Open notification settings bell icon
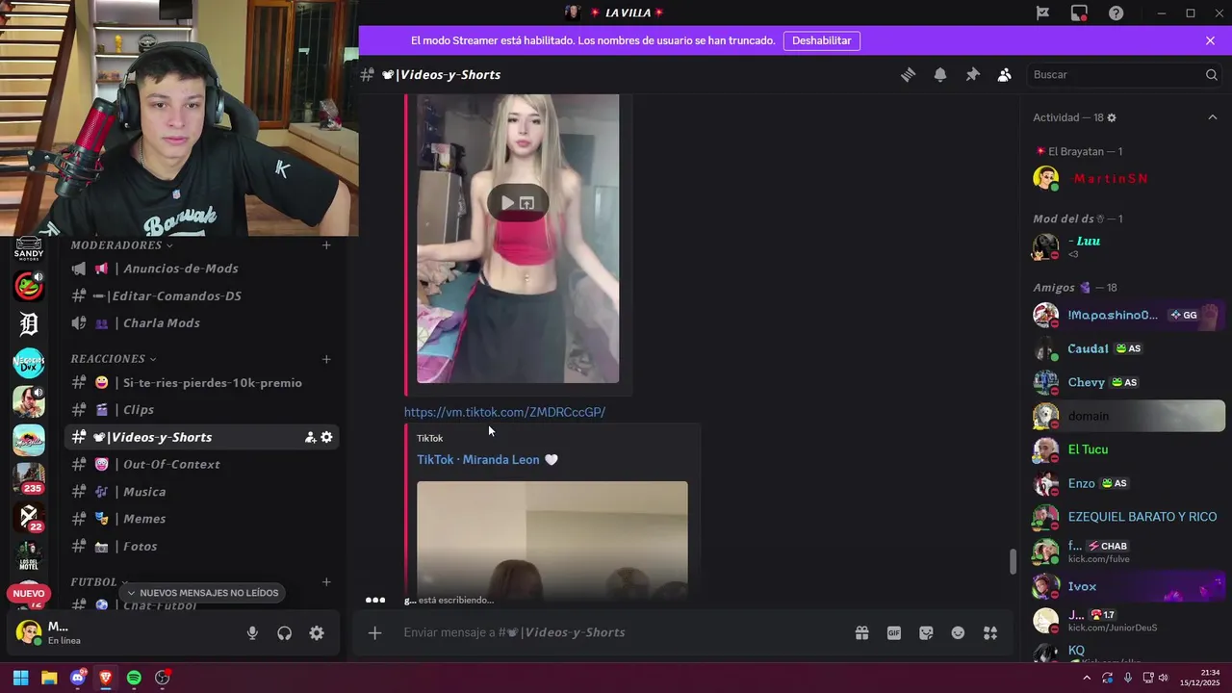Screen dimensions: 1232x693 pyautogui.click(x=940, y=75)
